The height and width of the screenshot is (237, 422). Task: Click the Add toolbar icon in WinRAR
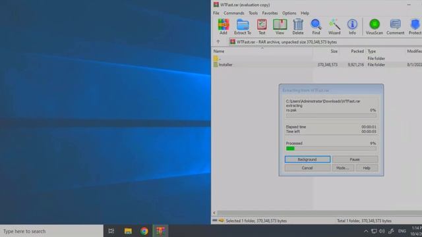point(224,26)
